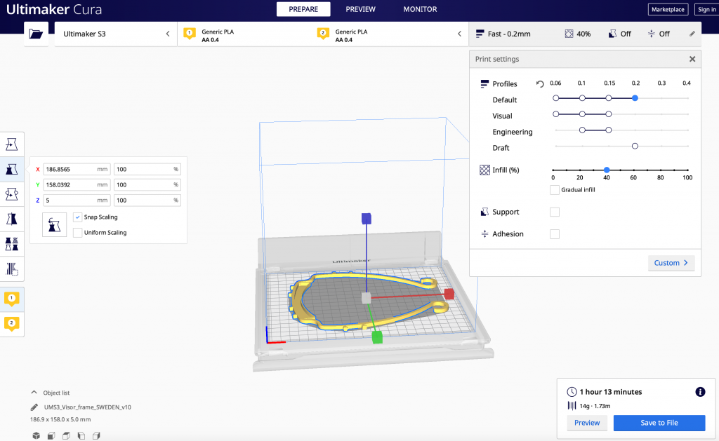Open the Marketplace
719x441 pixels.
[x=668, y=9]
